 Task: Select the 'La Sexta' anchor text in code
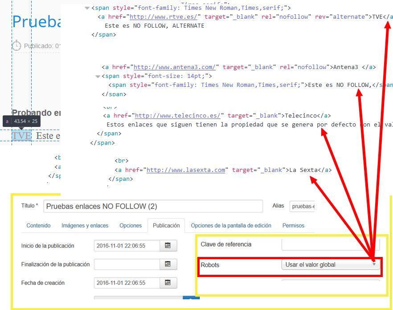point(303,170)
